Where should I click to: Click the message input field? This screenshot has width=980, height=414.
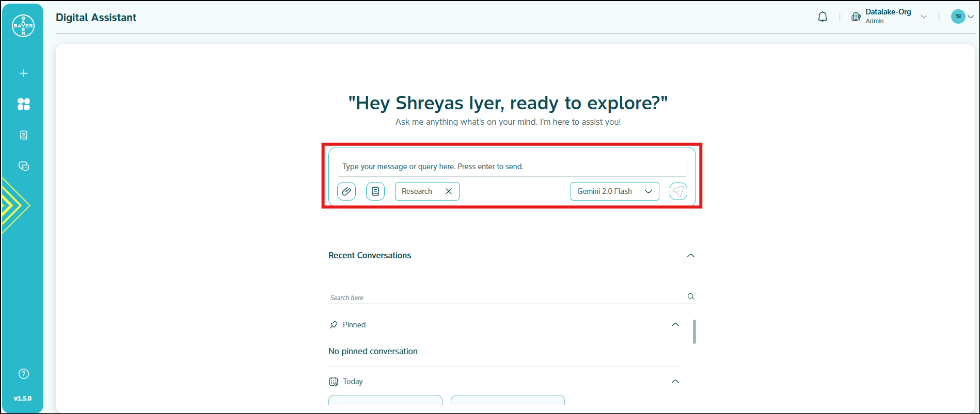(511, 167)
